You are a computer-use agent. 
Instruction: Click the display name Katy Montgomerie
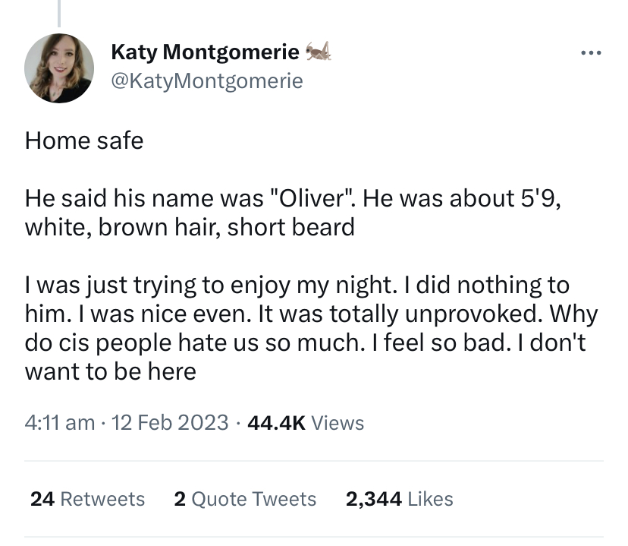205,52
